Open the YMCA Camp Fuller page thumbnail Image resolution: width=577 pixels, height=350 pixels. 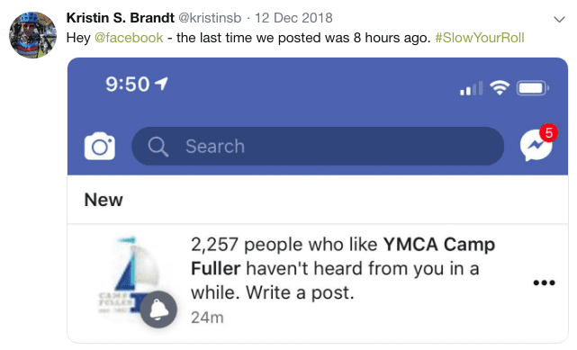pos(128,275)
